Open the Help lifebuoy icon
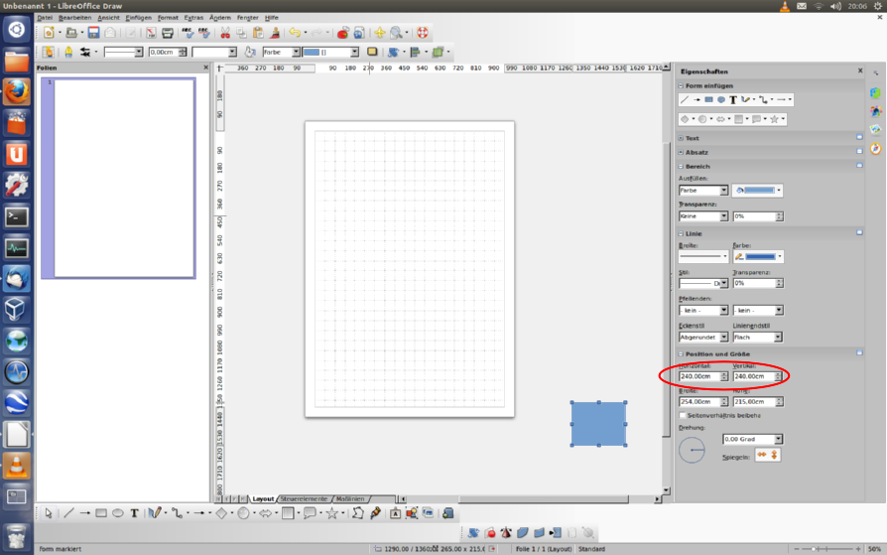Viewport: 887px width, 555px height. pyautogui.click(x=423, y=33)
